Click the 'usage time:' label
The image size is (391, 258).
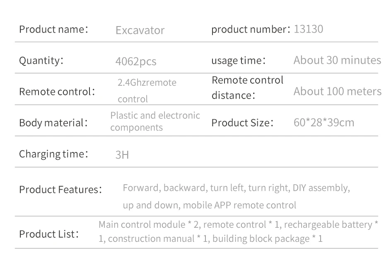tap(238, 60)
